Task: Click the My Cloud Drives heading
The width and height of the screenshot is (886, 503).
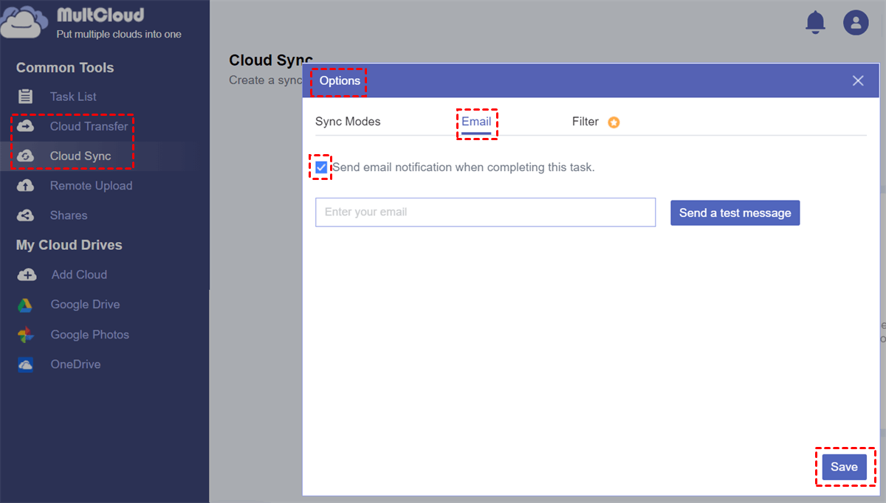Action: 69,245
